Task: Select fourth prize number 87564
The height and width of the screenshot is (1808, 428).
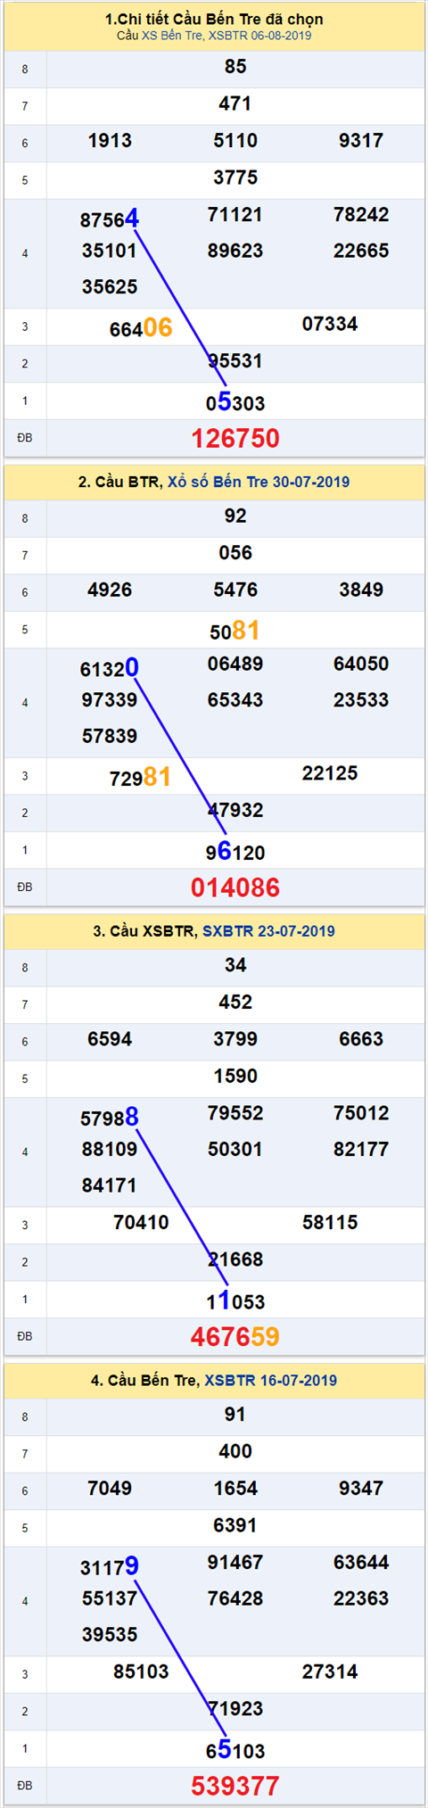Action: point(110,219)
